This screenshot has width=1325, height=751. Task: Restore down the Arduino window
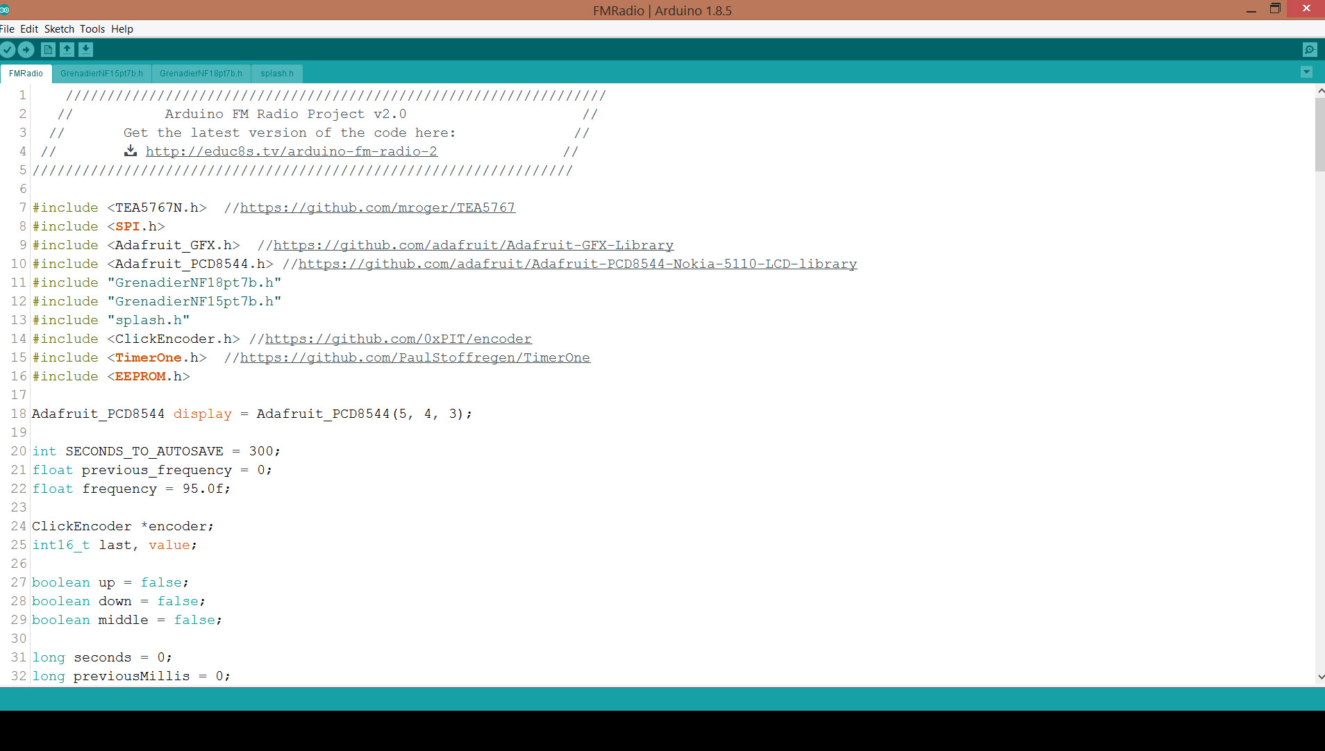click(1275, 9)
